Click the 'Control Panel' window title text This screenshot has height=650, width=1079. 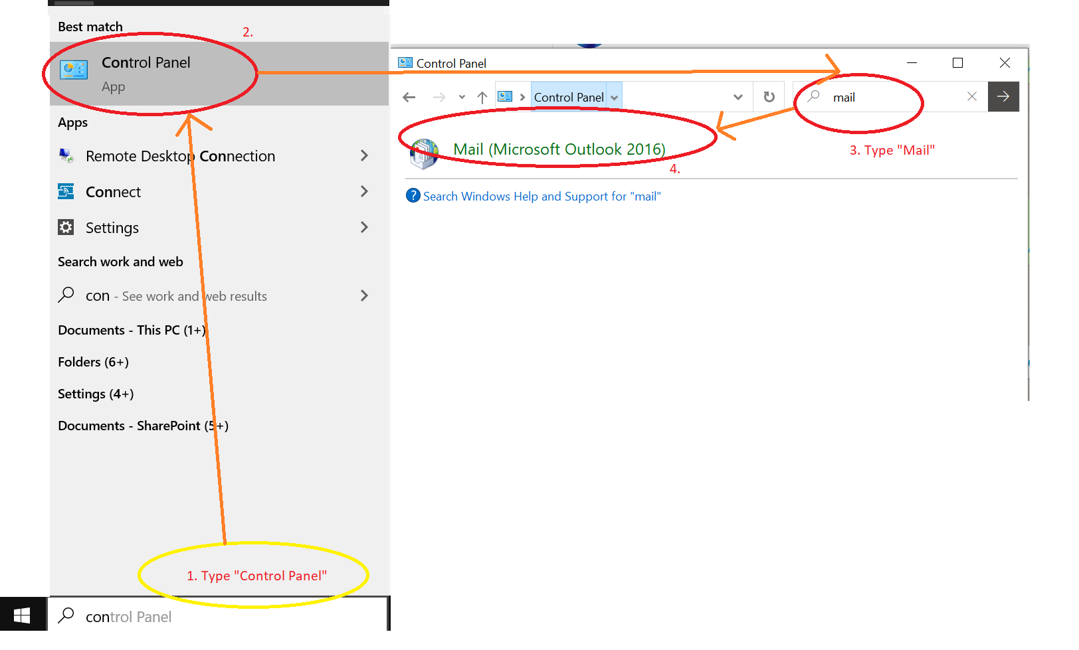click(x=451, y=63)
